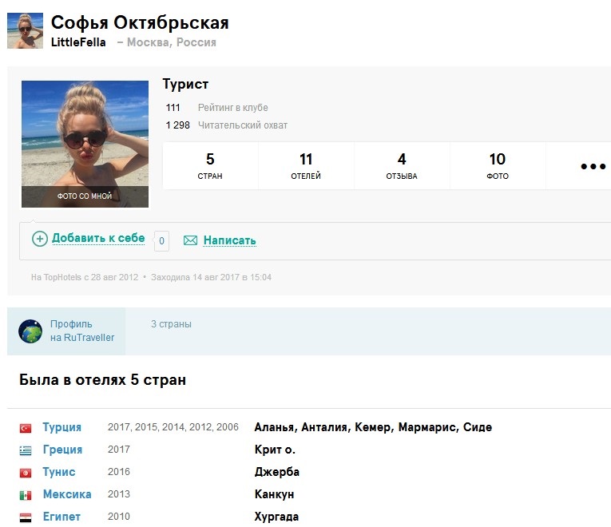Click the Mexico flag icon
This screenshot has width=611, height=527.
point(26,495)
